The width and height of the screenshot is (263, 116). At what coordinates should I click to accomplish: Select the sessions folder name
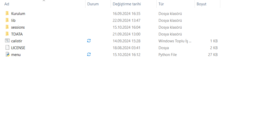(x=18, y=27)
